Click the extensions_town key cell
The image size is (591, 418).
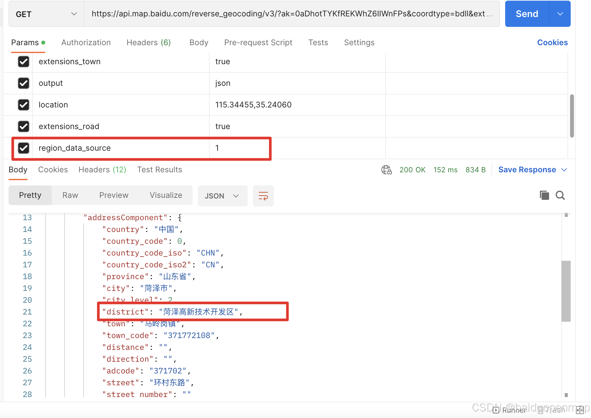[x=121, y=62]
